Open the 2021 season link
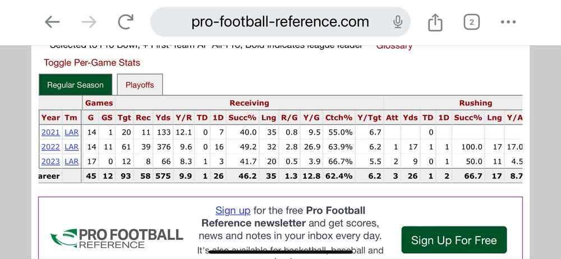 coord(50,132)
